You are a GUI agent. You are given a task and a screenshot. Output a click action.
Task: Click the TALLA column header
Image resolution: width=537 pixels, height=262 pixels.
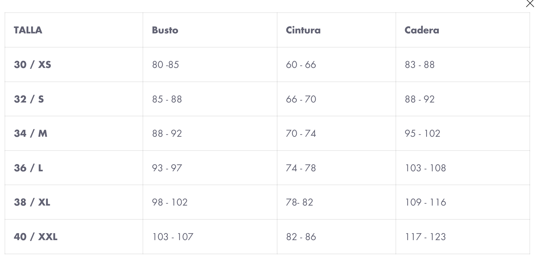click(28, 30)
